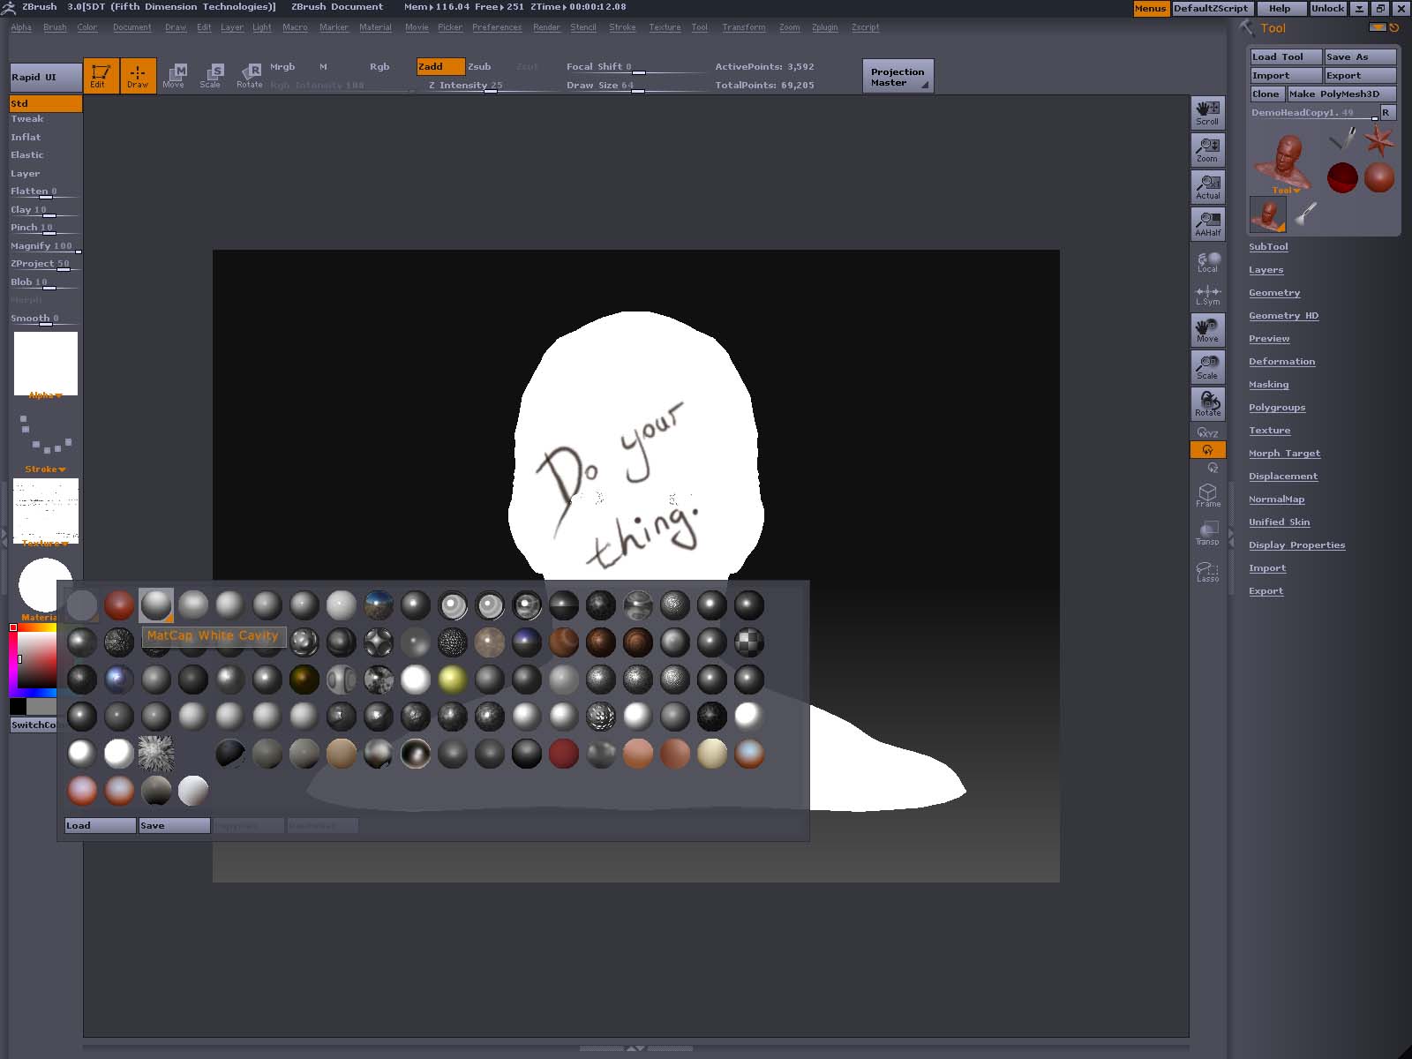The width and height of the screenshot is (1412, 1059).
Task: Click the AAHalf view icon
Action: tap(1207, 223)
